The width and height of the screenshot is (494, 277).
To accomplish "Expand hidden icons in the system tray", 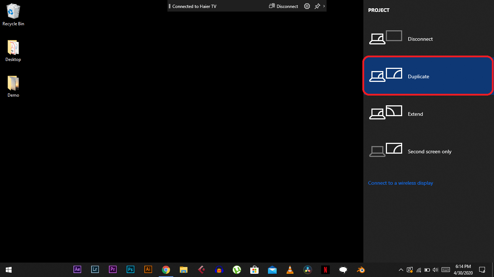I will 401,269.
